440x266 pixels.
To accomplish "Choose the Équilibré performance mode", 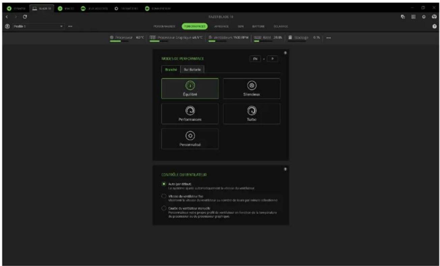I will [x=190, y=89].
